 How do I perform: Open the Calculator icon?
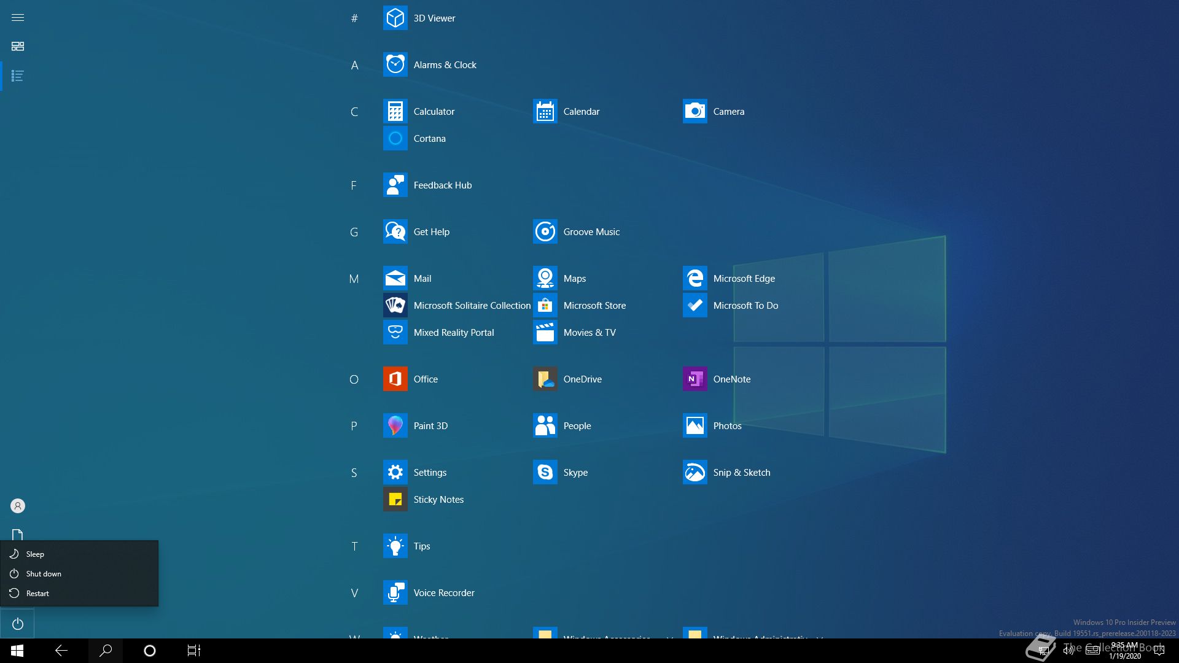click(x=395, y=112)
